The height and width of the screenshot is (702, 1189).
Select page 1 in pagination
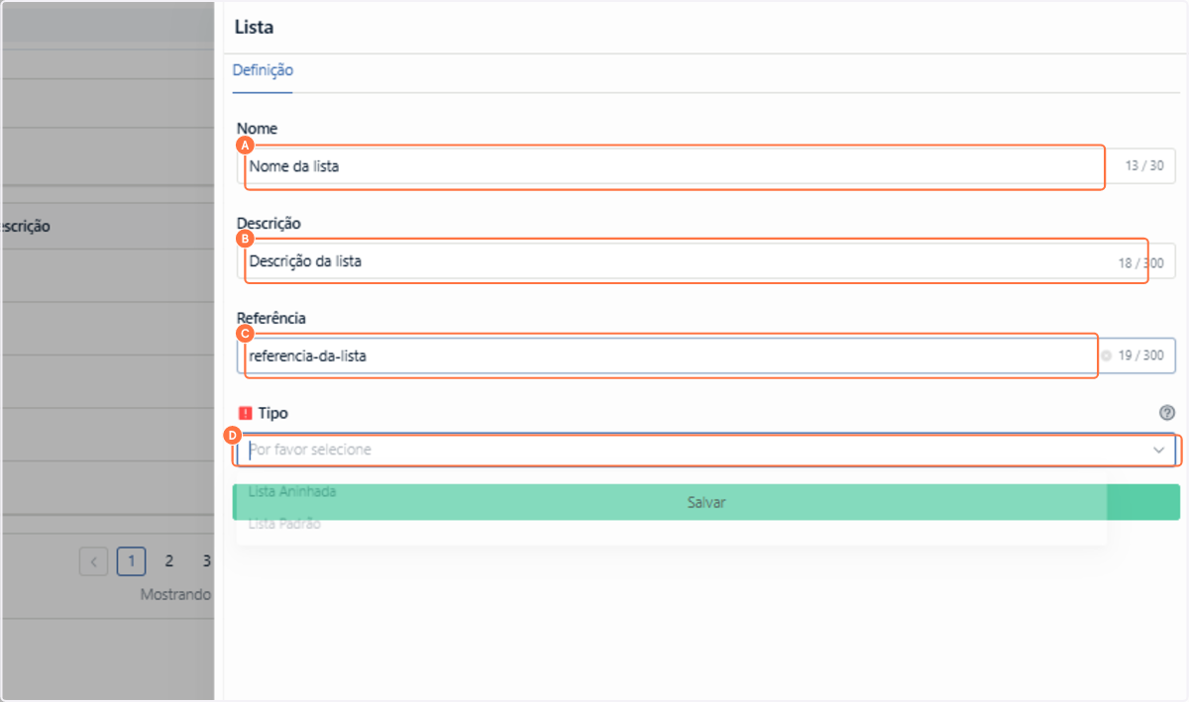click(131, 561)
